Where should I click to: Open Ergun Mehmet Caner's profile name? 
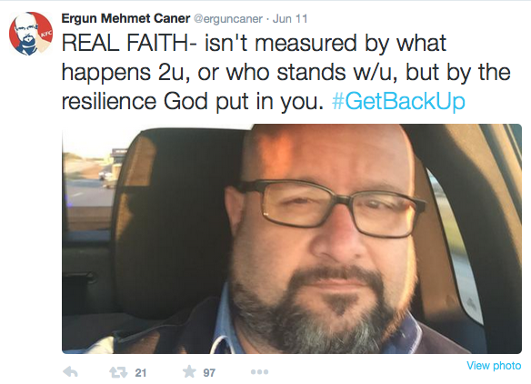click(125, 18)
